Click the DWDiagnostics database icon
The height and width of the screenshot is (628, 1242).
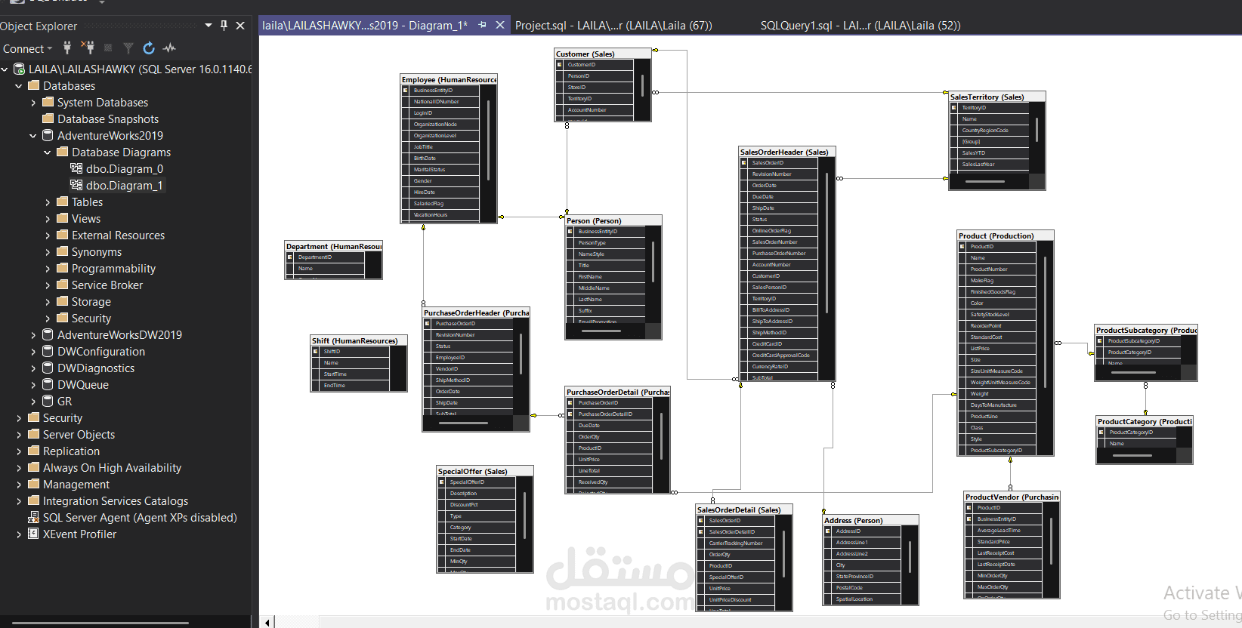(48, 368)
